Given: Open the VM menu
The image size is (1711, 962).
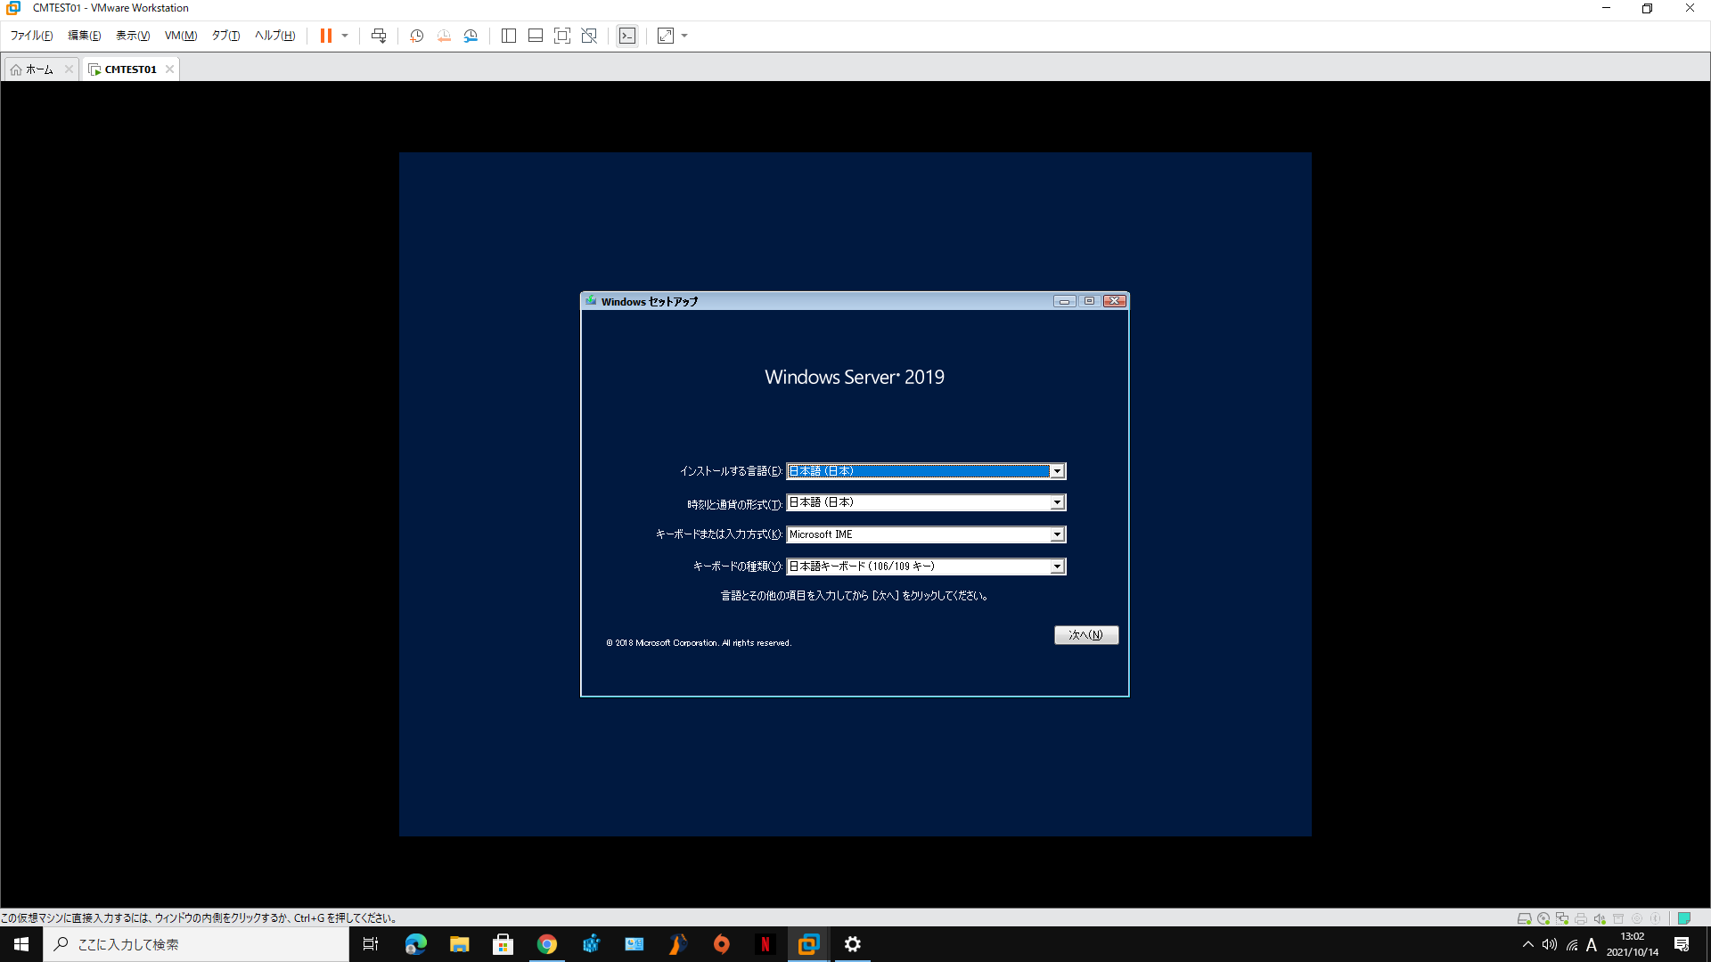Looking at the screenshot, I should click(x=180, y=36).
